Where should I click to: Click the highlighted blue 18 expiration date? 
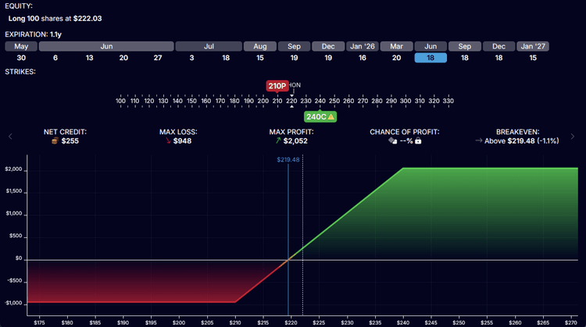(x=431, y=58)
